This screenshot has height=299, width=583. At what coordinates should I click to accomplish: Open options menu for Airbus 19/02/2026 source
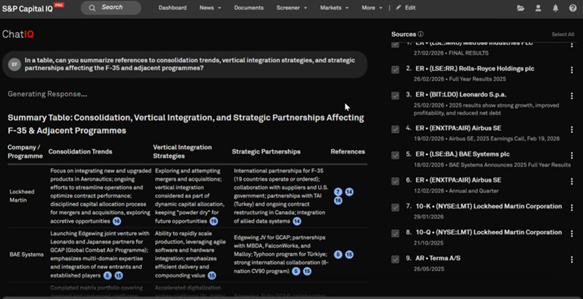point(572,129)
